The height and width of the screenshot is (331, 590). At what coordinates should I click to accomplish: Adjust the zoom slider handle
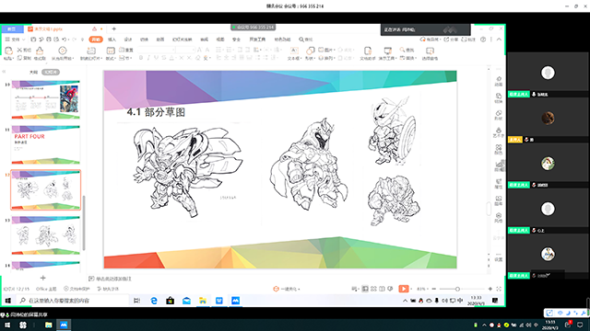pyautogui.click(x=457, y=289)
